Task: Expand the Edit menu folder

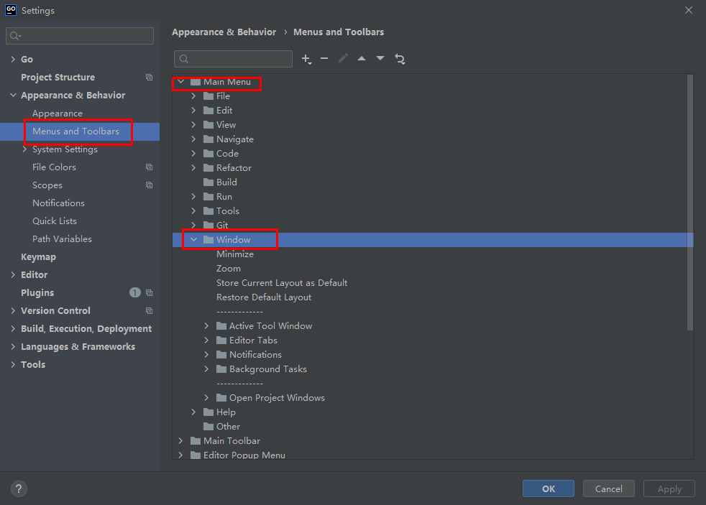Action: [x=193, y=111]
